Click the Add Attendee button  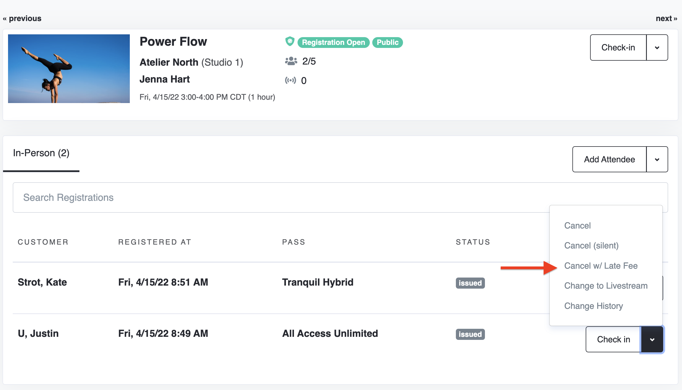click(609, 160)
